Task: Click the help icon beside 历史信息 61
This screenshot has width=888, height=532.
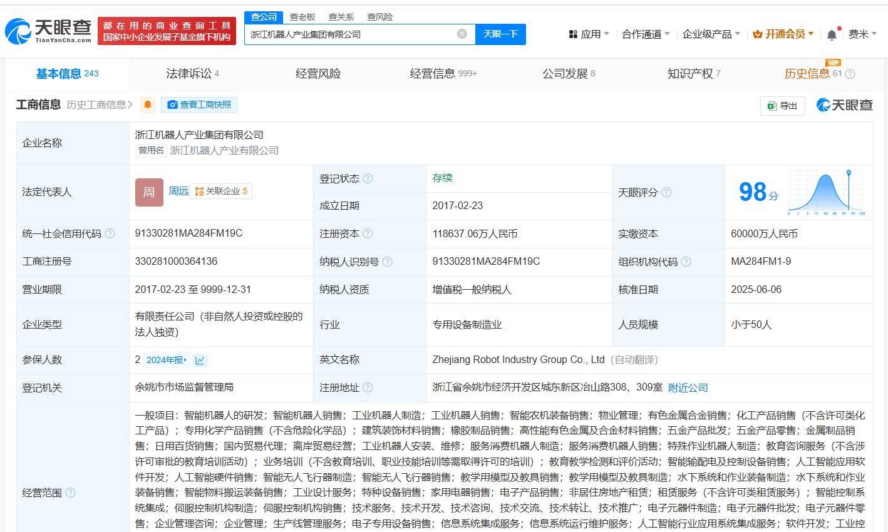Action: [x=850, y=74]
